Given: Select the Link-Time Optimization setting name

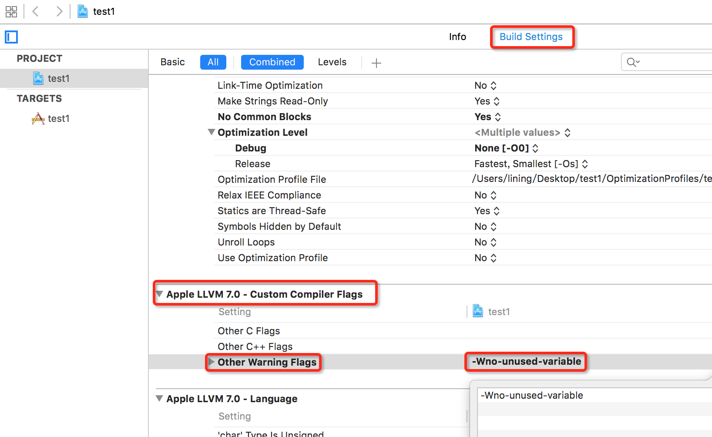Looking at the screenshot, I should 270,85.
